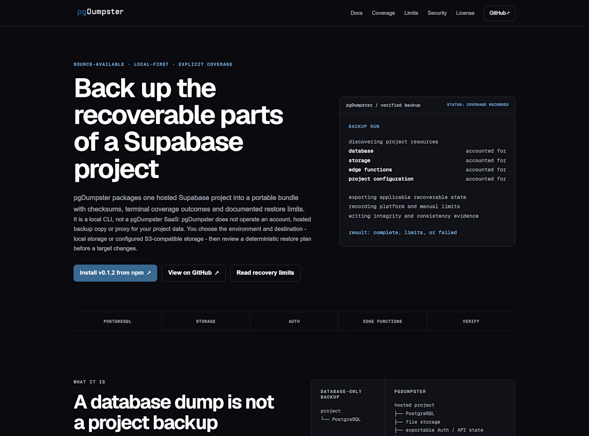Go to Coverage in top navigation
This screenshot has width=589, height=436.
[383, 13]
